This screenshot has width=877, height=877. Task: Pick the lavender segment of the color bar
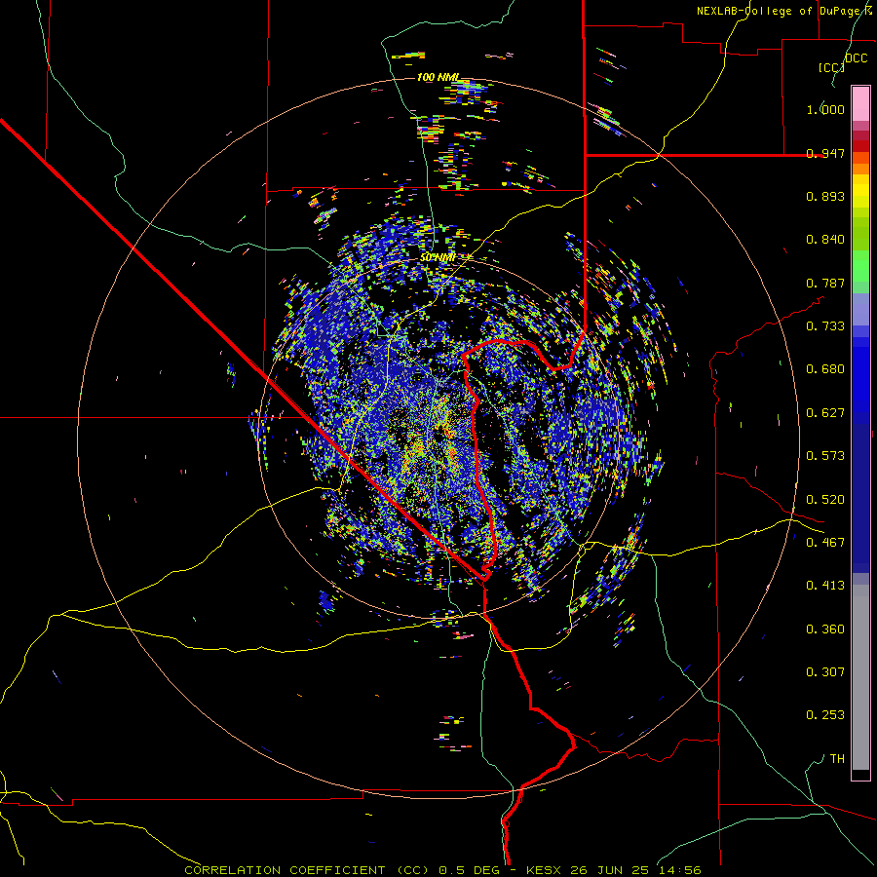click(860, 310)
